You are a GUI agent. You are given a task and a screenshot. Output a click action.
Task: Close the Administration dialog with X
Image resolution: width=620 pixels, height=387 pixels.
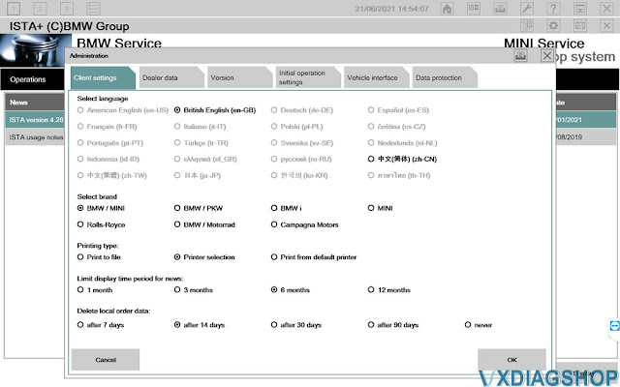(x=547, y=56)
